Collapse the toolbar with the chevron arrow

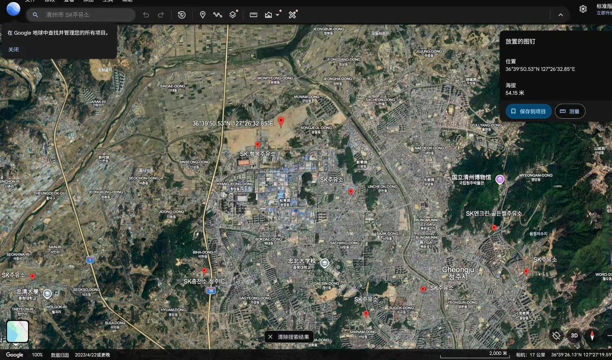coord(561,15)
